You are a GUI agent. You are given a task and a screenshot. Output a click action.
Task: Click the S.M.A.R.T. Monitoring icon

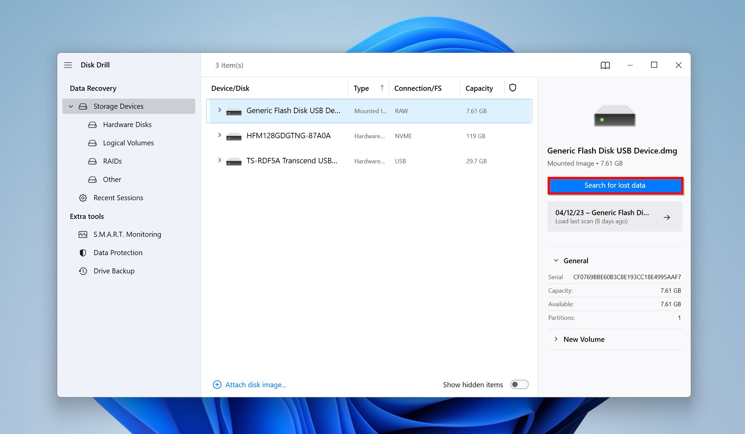pos(82,234)
